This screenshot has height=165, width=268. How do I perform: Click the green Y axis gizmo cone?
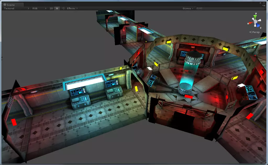point(255,17)
